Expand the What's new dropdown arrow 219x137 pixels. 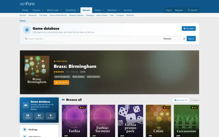click(61, 10)
